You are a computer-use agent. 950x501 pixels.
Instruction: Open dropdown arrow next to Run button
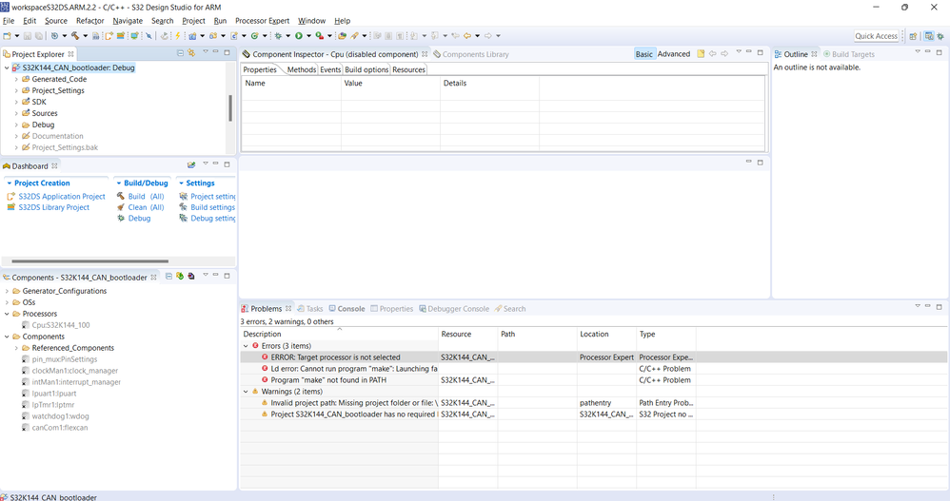point(308,36)
